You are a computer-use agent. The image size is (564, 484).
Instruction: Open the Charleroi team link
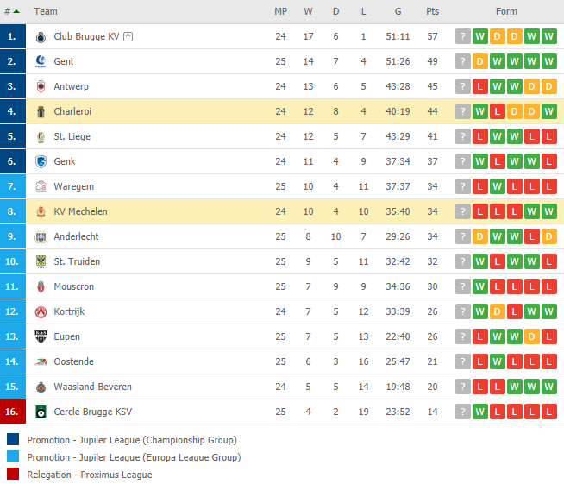tap(72, 111)
